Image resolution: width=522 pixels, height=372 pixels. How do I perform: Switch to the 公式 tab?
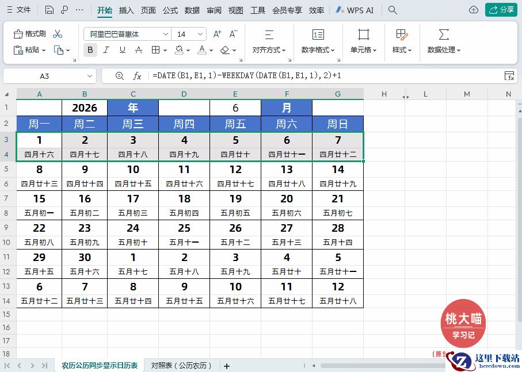(x=170, y=10)
